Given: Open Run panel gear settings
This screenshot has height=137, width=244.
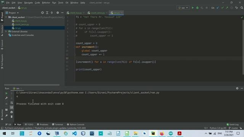Looking at the screenshot, I should (237, 88).
